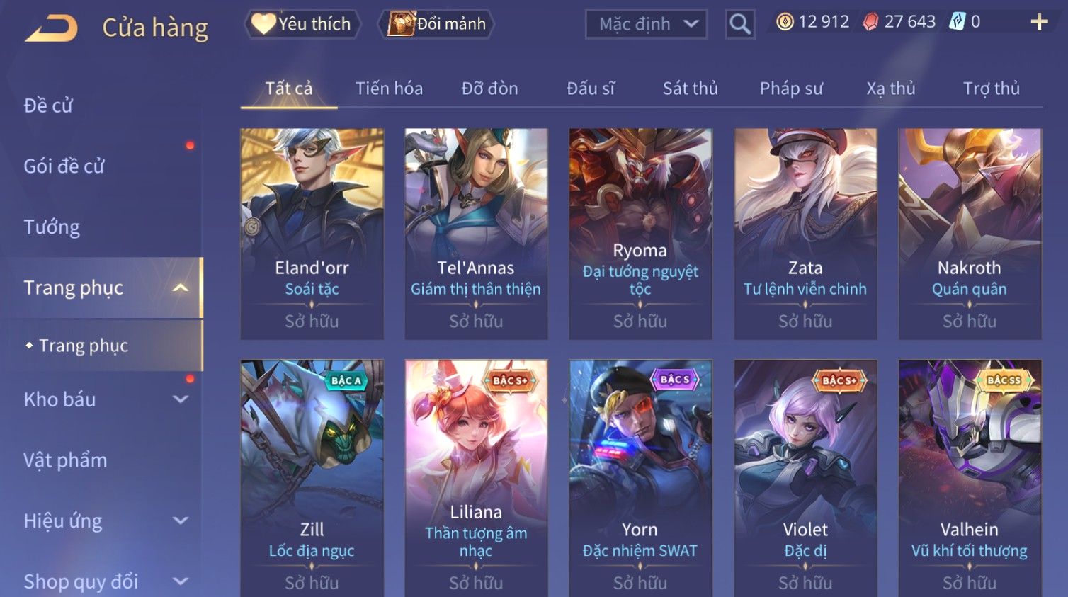Open Đổi mảnh shard exchange
The height and width of the screenshot is (597, 1068).
pyautogui.click(x=436, y=24)
